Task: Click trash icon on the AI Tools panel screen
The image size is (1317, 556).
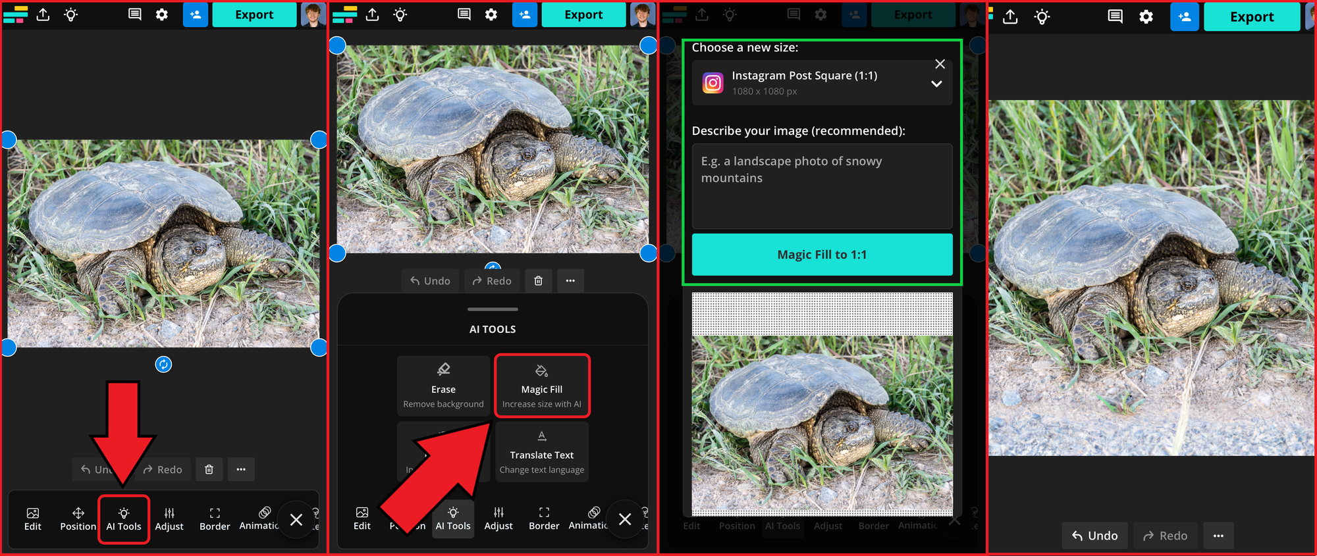Action: pos(538,281)
